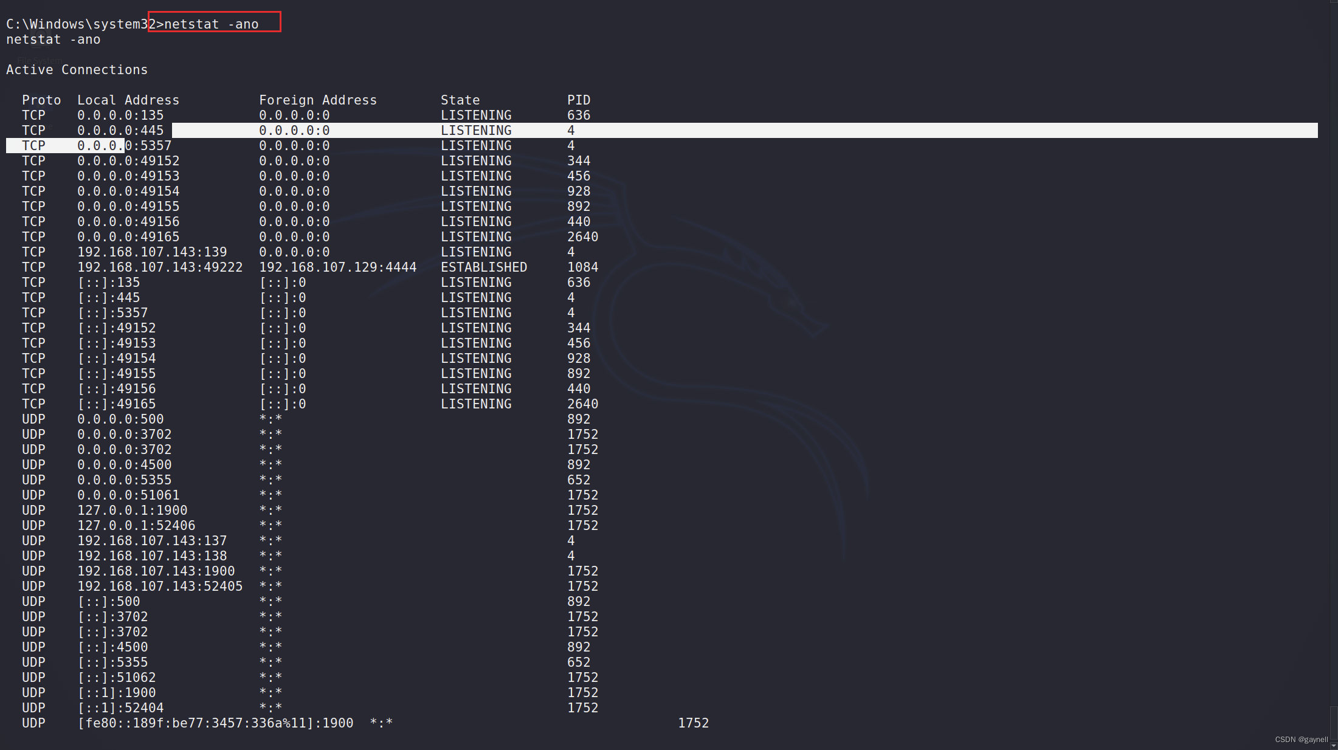
Task: Click the 'Proto' column header
Action: tap(41, 100)
